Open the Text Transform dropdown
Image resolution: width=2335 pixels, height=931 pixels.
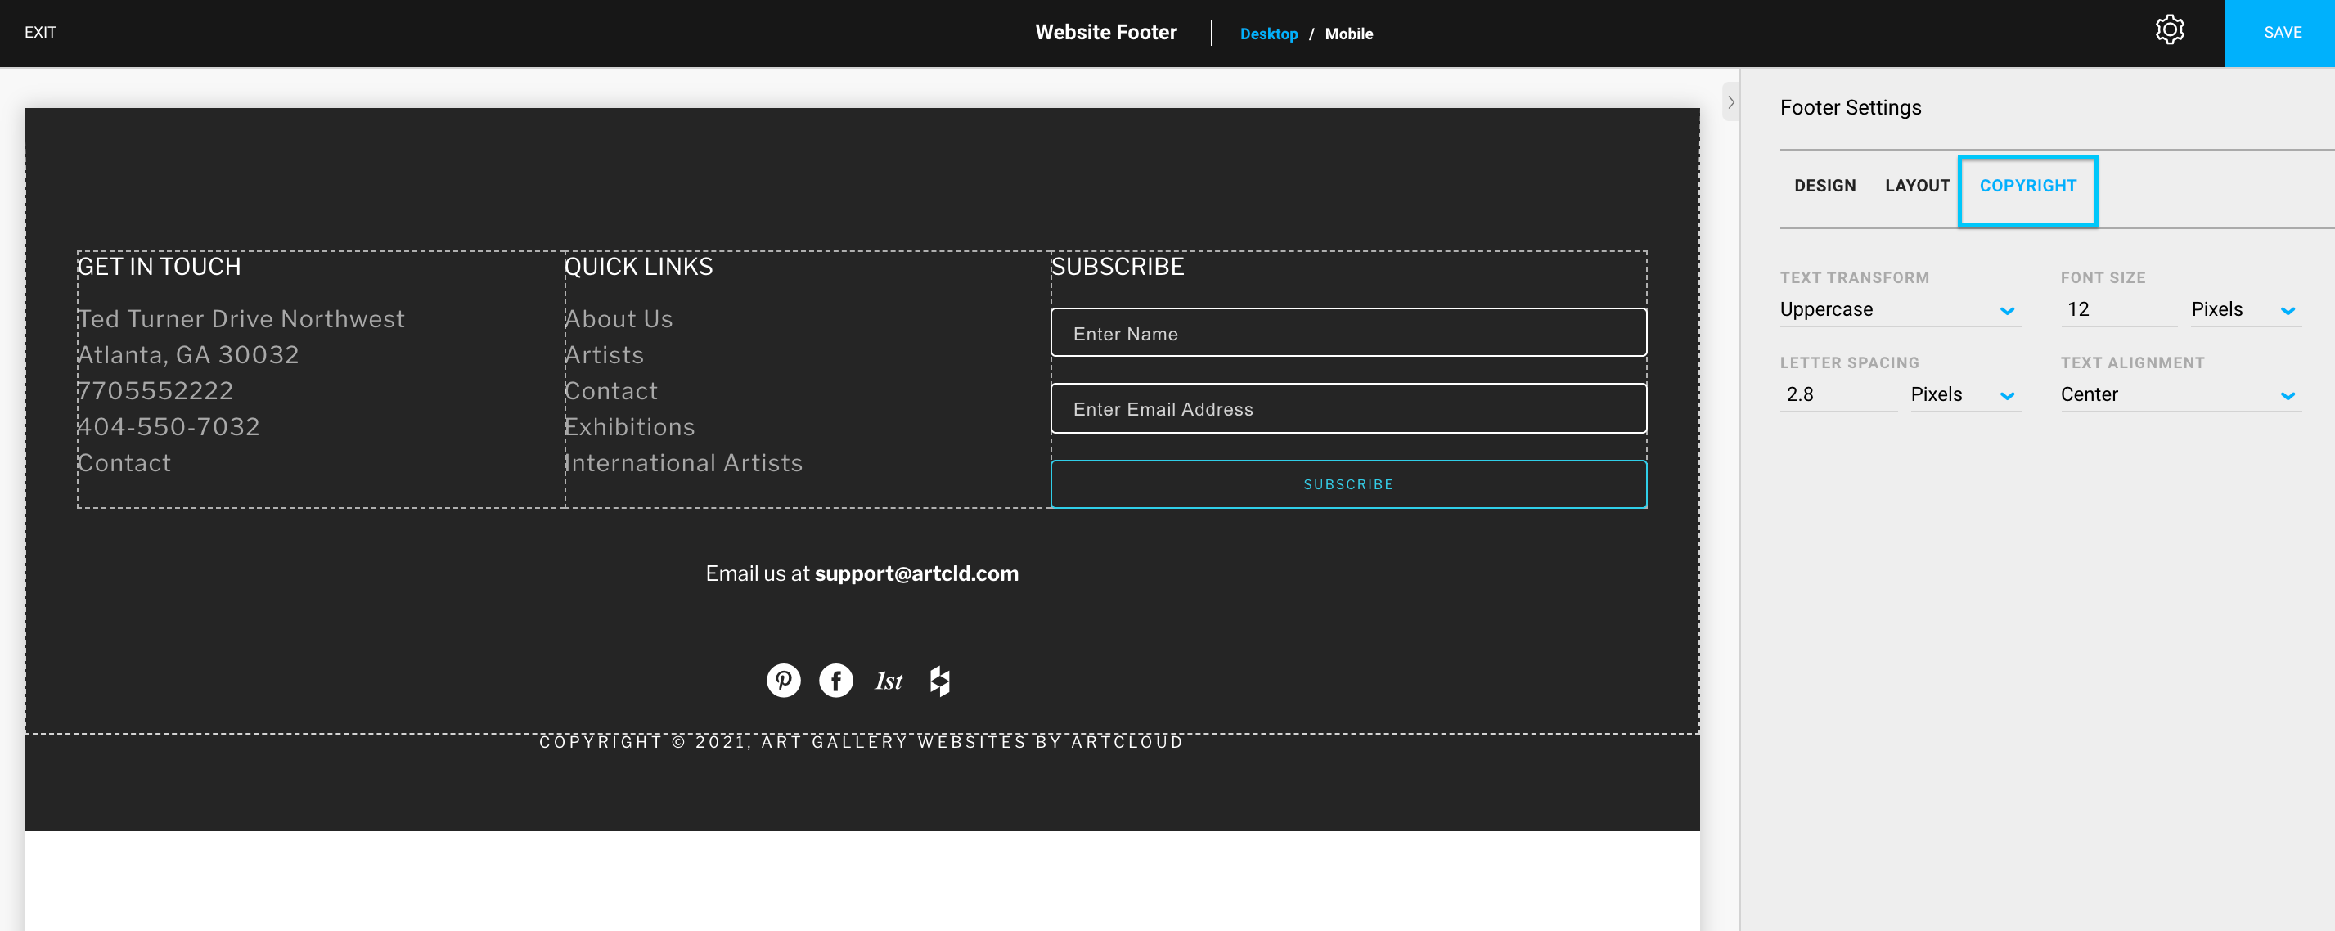[x=1899, y=309]
